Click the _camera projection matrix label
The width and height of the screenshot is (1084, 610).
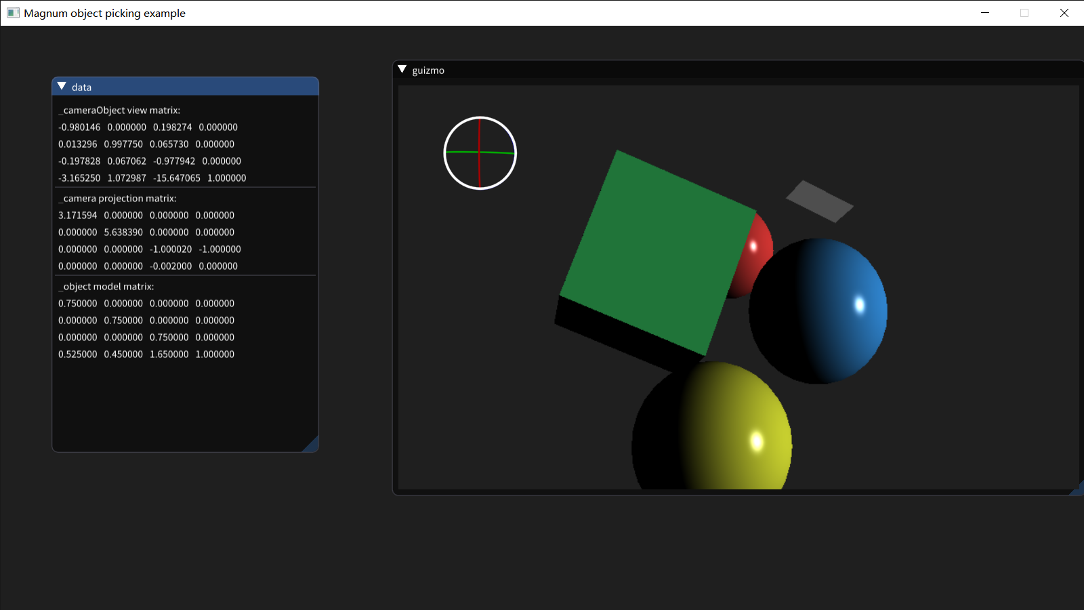coord(117,198)
